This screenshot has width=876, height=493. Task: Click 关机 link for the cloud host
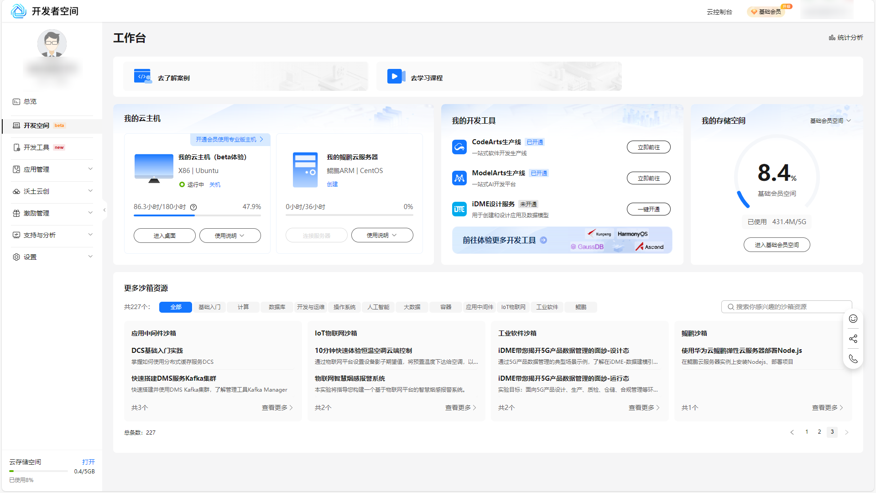214,185
